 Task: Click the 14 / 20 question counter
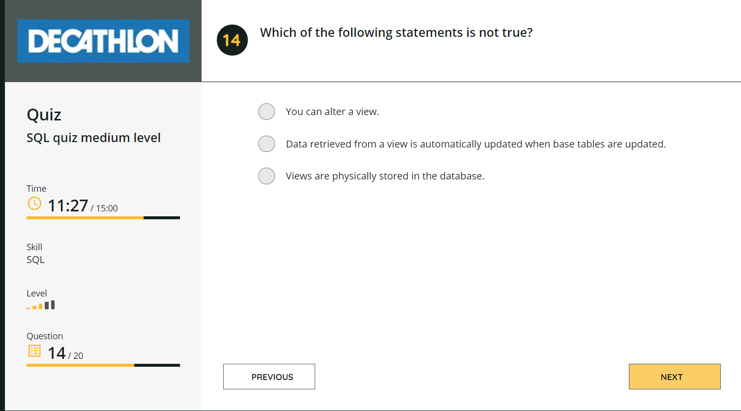point(65,353)
